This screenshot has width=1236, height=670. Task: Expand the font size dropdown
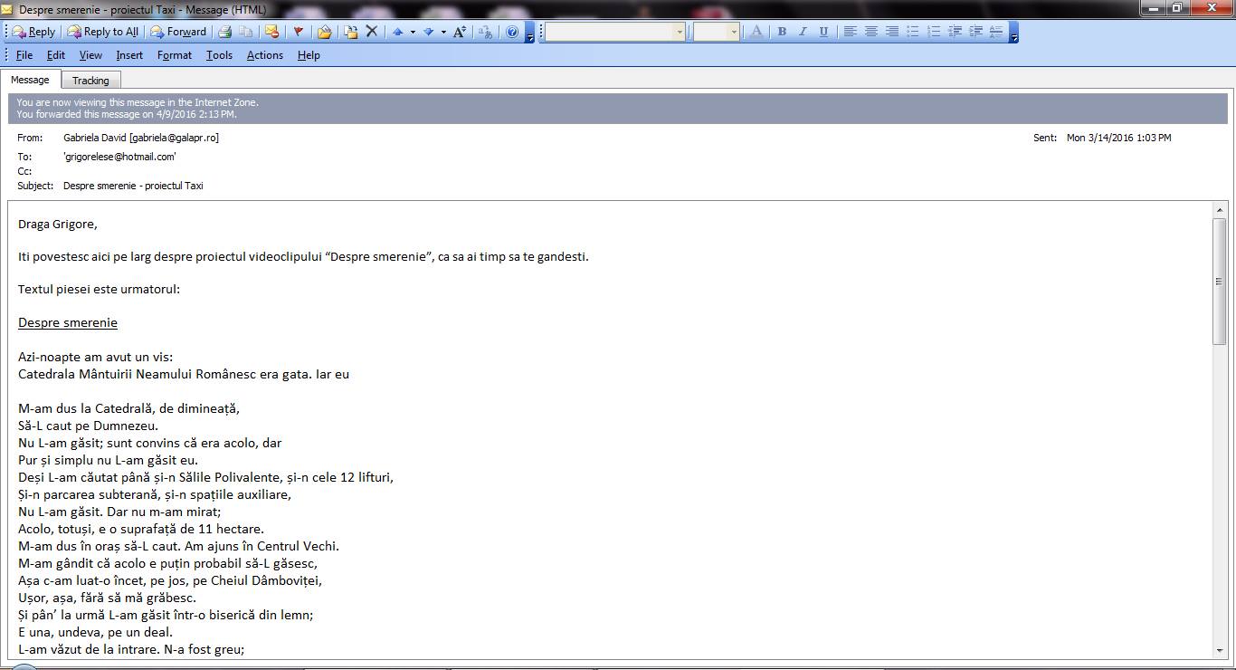coord(733,32)
